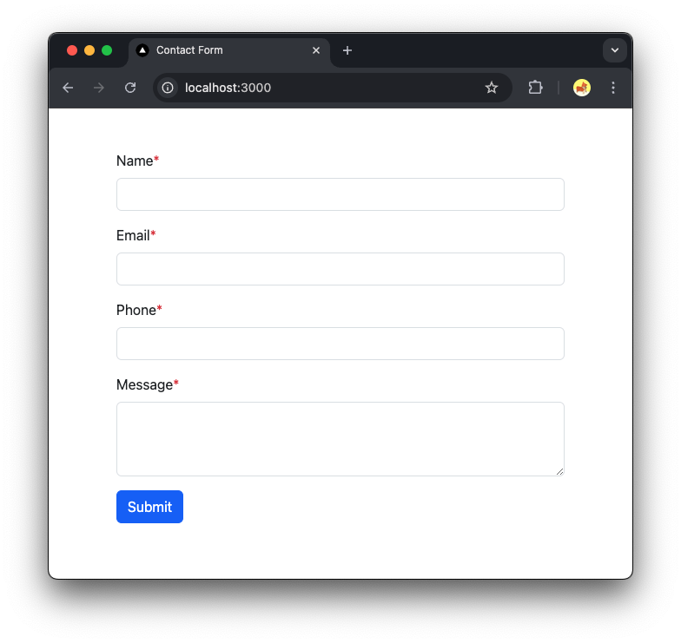The image size is (681, 643).
Task: Focus the Name input field
Action: [340, 194]
